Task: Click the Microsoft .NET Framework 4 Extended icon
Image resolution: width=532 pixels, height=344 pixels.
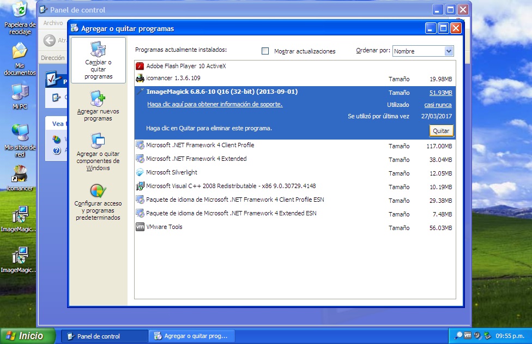Action: click(x=140, y=159)
